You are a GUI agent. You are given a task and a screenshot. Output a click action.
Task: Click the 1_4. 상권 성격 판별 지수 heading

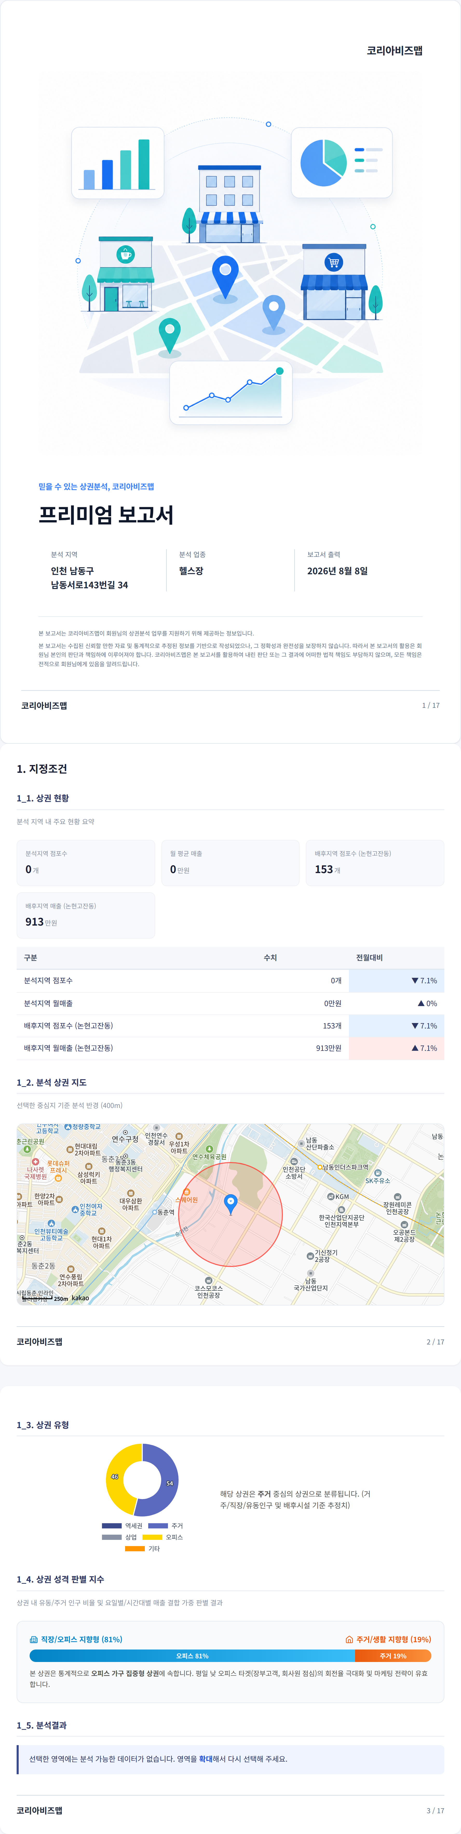[60, 1579]
